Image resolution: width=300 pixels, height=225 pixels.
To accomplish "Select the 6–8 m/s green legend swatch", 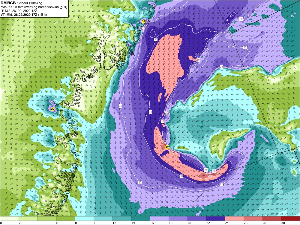I will 66,218.
